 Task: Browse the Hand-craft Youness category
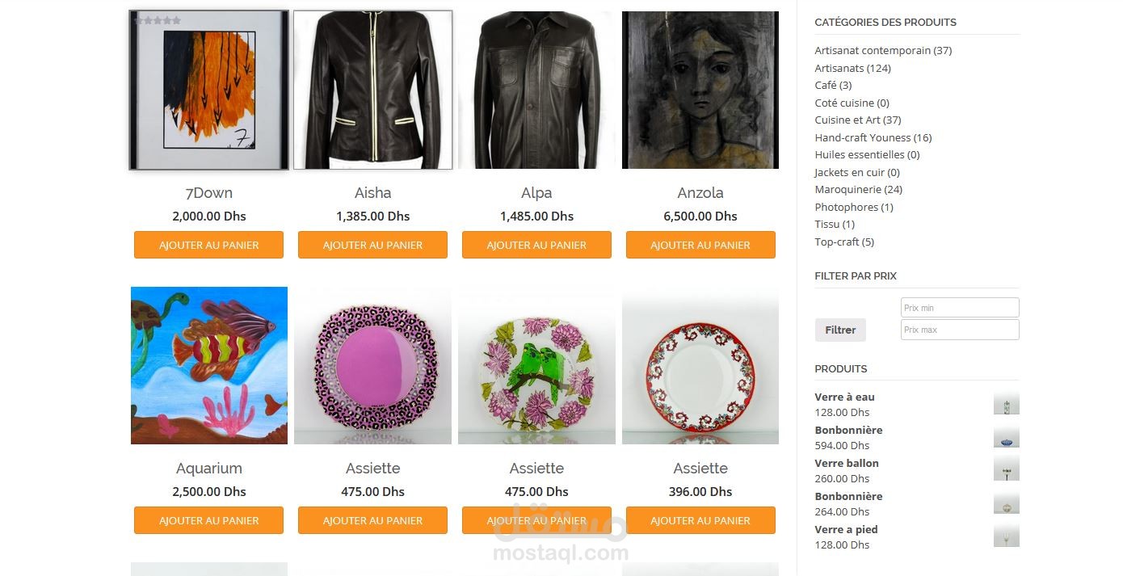point(873,137)
